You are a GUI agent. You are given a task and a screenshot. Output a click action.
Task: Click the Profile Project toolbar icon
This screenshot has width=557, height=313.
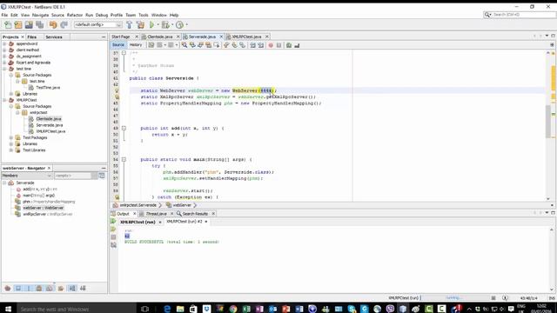180,24
